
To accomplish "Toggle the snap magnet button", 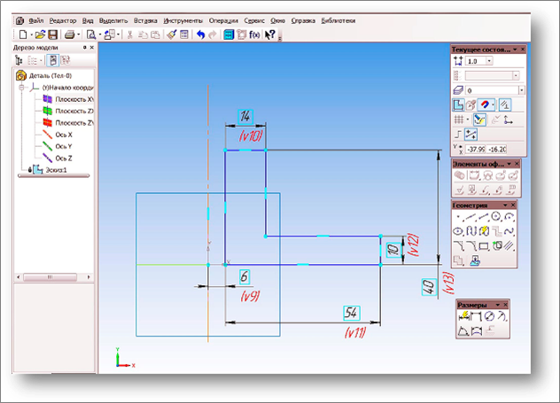I will 486,105.
